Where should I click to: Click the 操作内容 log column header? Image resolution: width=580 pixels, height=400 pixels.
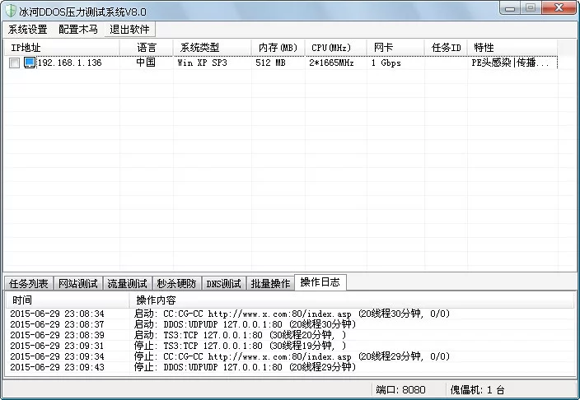point(352,300)
